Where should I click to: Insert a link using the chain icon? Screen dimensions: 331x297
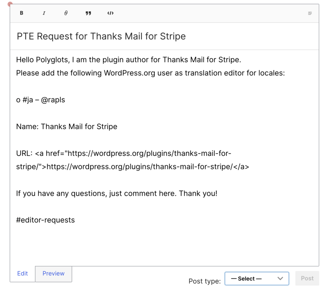(x=66, y=13)
